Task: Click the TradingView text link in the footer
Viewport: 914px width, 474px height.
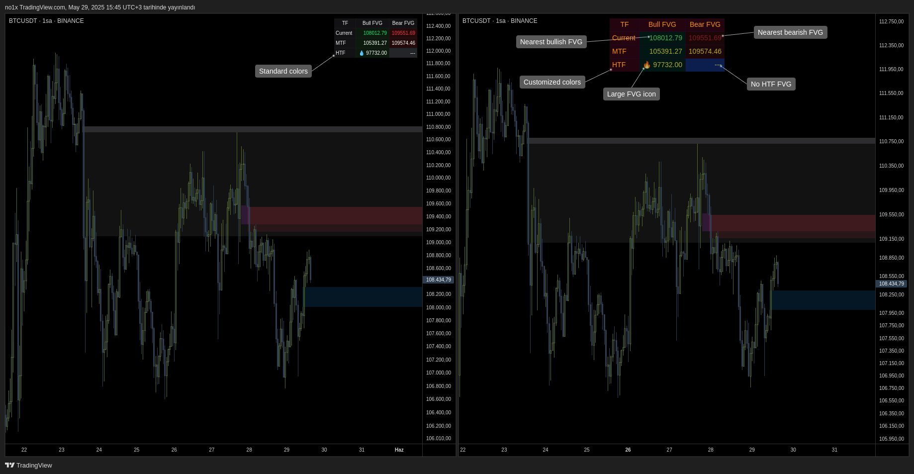Action: (x=34, y=465)
